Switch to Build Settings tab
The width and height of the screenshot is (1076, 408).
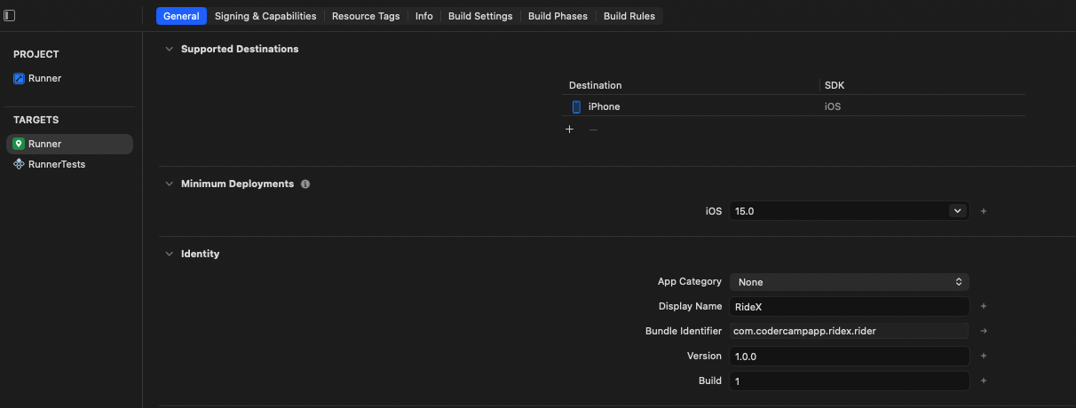480,16
